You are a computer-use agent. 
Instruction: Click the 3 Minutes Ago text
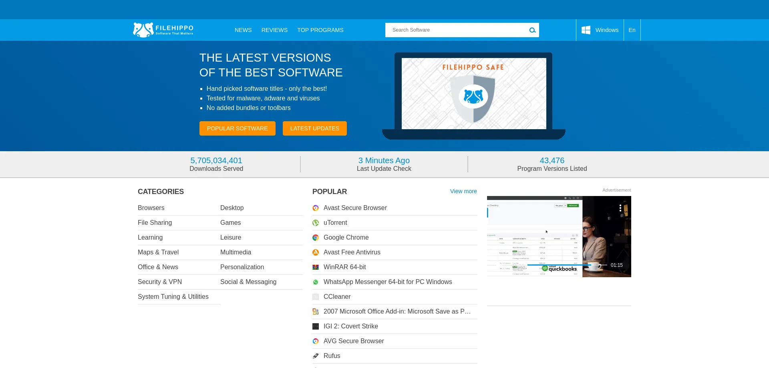point(384,160)
